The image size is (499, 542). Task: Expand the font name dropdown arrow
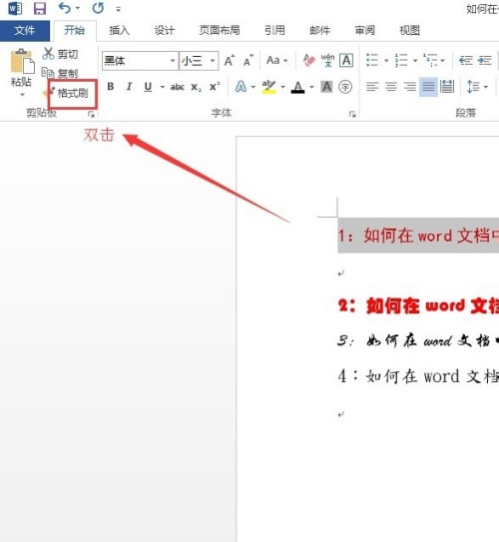[173, 61]
